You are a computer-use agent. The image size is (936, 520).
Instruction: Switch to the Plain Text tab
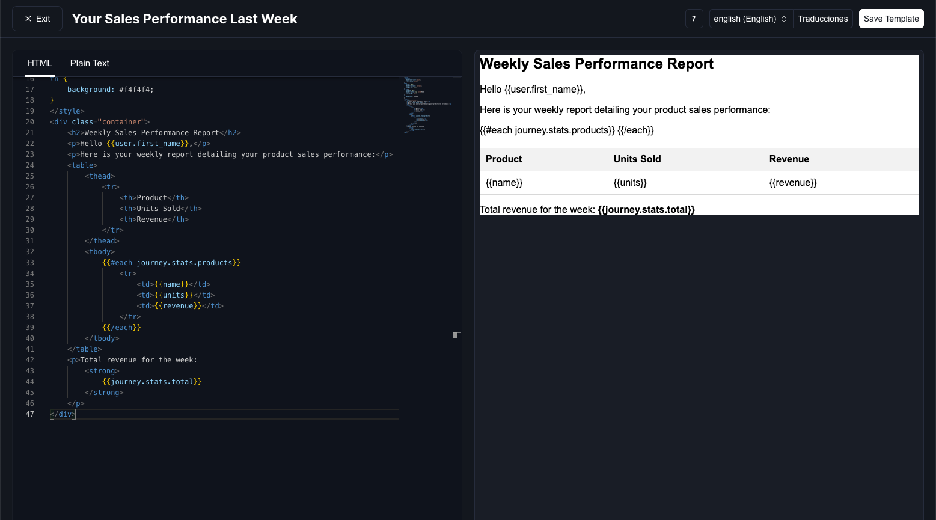90,63
